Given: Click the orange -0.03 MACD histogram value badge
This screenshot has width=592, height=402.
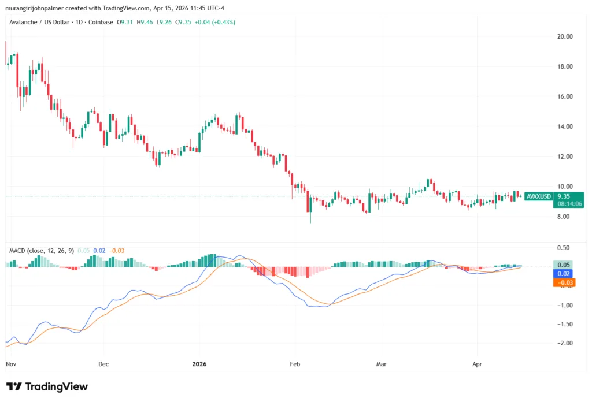Looking at the screenshot, I should coord(563,283).
